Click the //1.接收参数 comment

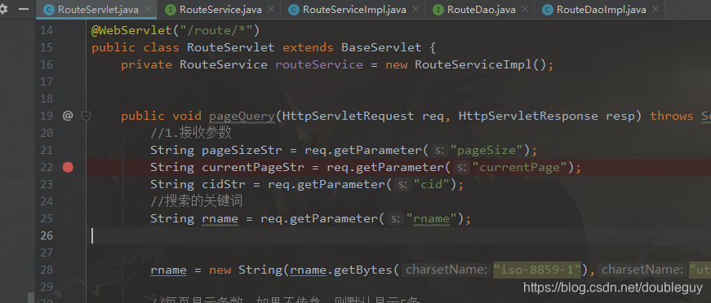coord(191,133)
